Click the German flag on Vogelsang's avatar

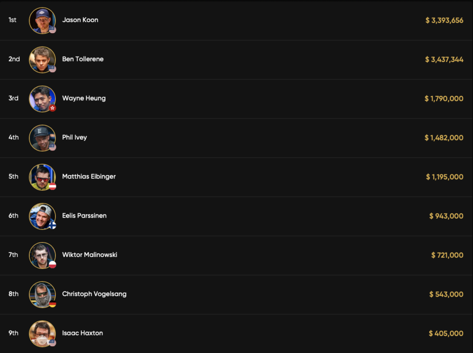pos(53,304)
